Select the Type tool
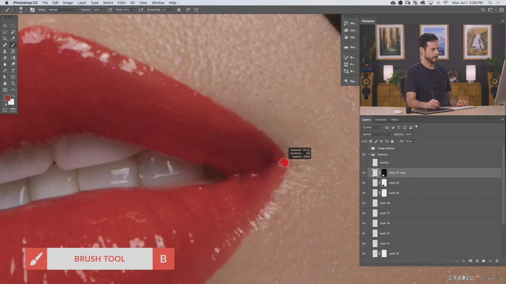 (x=13, y=71)
